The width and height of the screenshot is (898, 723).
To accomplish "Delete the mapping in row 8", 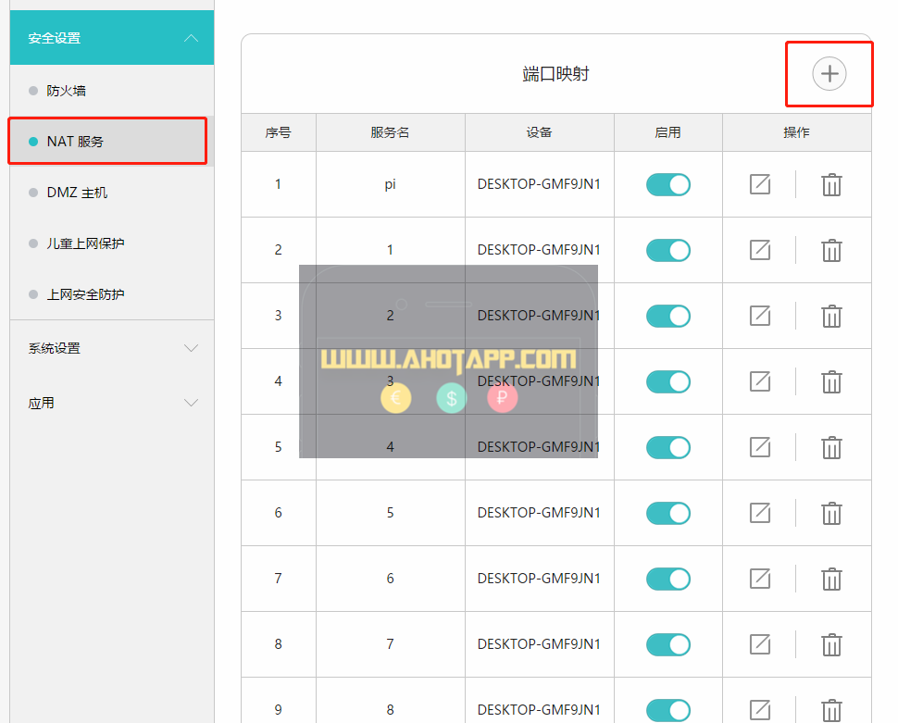I will point(831,645).
